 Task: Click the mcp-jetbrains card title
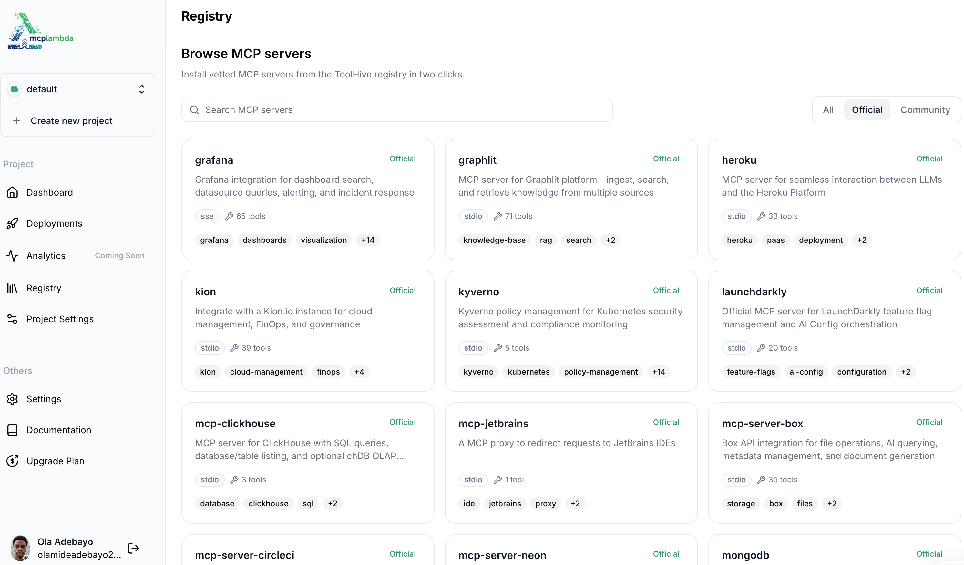(x=493, y=424)
